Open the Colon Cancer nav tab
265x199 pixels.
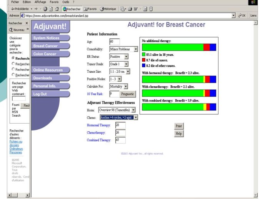50,54
